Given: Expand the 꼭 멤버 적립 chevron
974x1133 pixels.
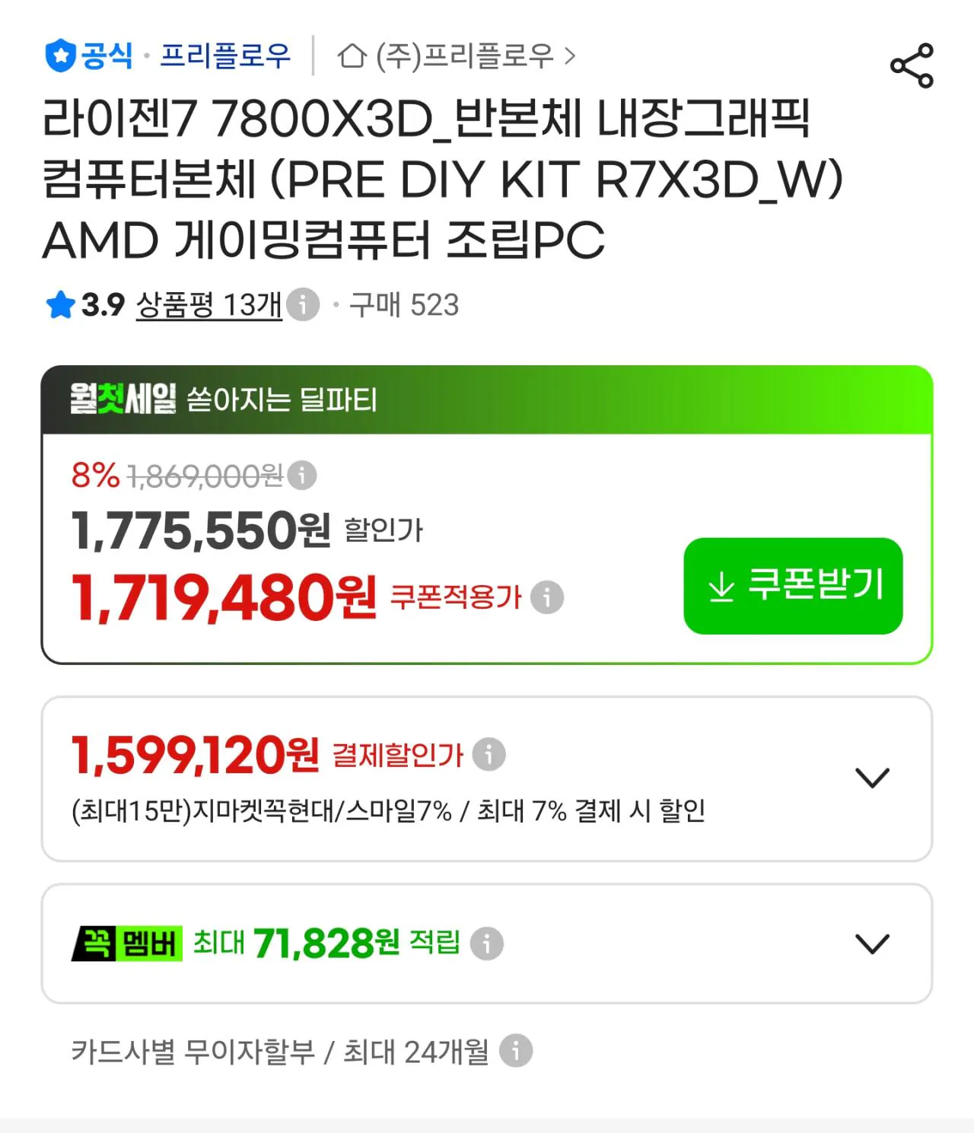Looking at the screenshot, I should (872, 944).
